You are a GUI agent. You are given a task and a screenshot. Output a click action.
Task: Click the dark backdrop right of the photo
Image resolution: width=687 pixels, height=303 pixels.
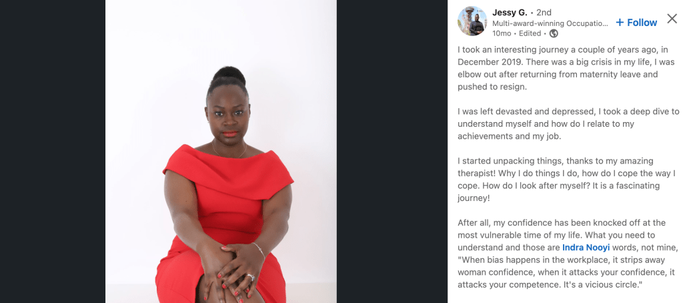coord(392,151)
